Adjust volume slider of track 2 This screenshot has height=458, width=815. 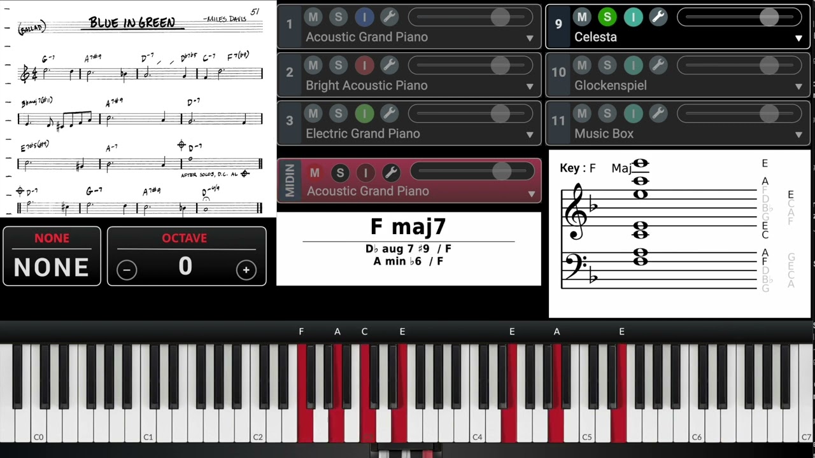471,65
